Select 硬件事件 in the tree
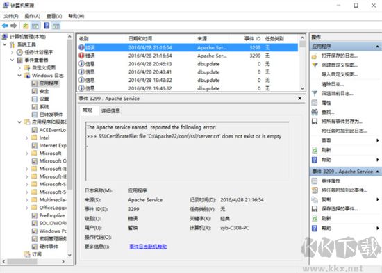The image size is (382, 273). [49, 247]
